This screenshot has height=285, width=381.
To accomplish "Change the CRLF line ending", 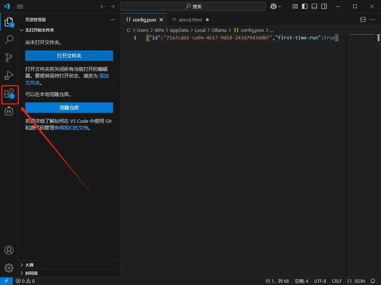I will point(337,281).
